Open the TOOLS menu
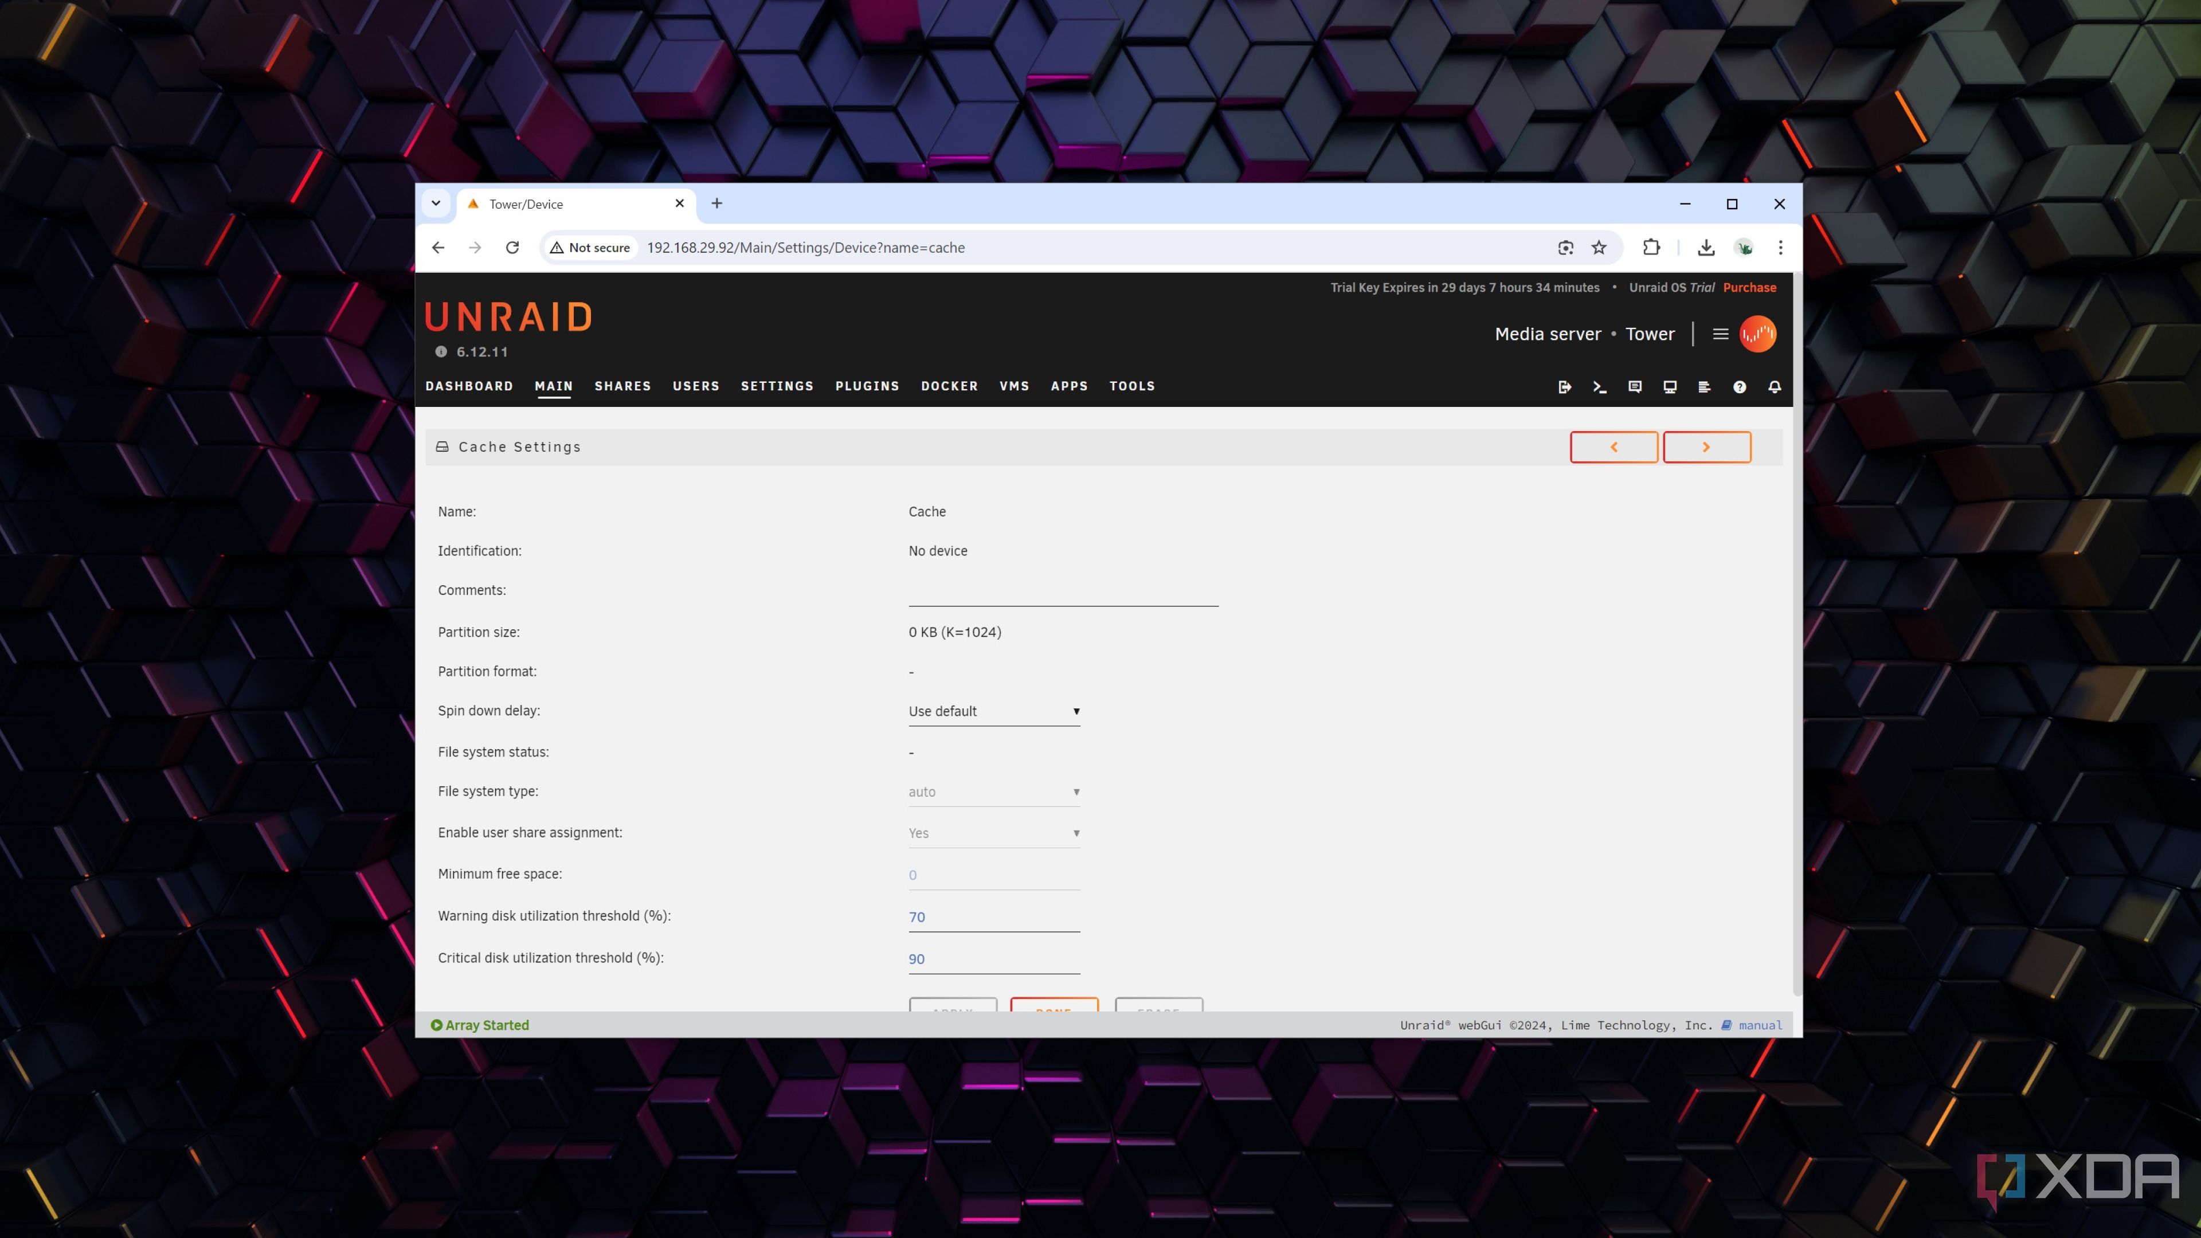Screen dimensions: 2201x1238 point(1131,386)
